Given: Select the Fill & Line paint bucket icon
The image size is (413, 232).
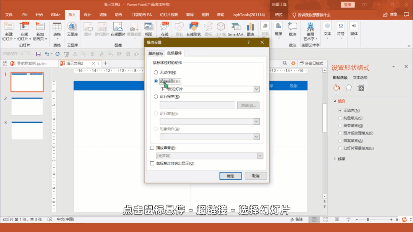Looking at the screenshot, I should coord(336,88).
